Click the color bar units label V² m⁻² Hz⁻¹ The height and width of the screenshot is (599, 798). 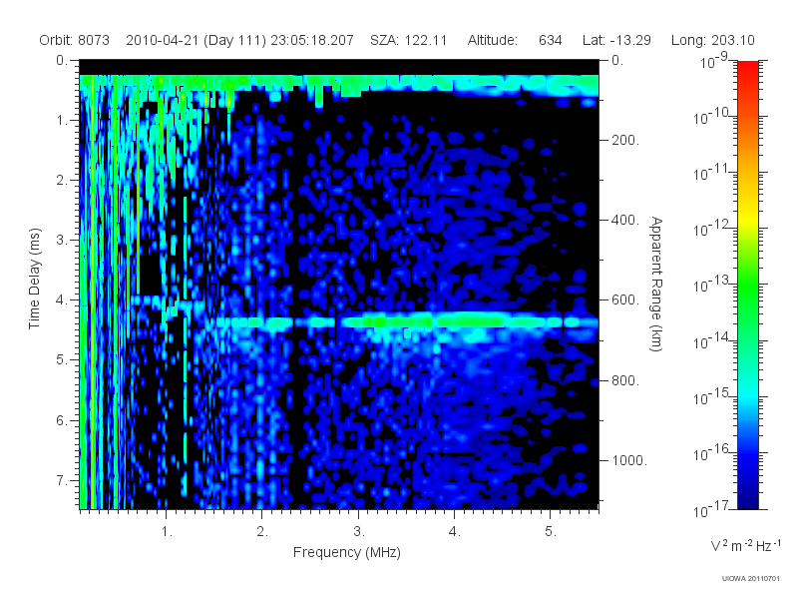tap(745, 545)
